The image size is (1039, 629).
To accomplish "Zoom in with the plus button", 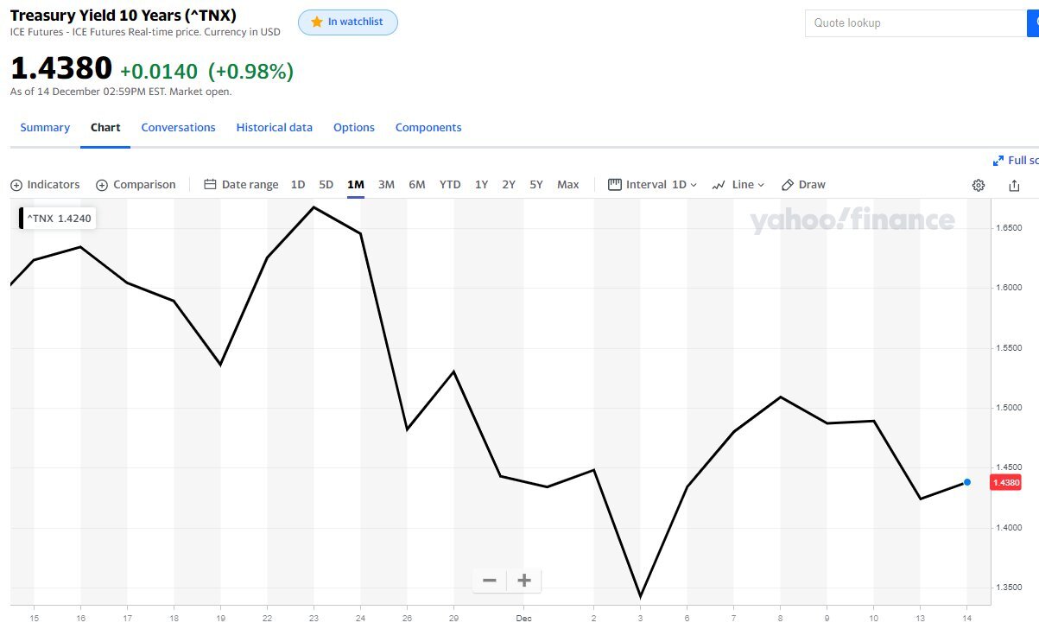I will coord(523,580).
